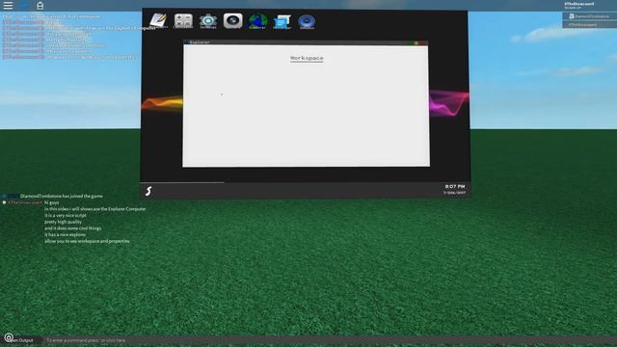Click 'DiamondTombstone has joined the game' message
Screen dimensions: 617x347
click(x=62, y=196)
